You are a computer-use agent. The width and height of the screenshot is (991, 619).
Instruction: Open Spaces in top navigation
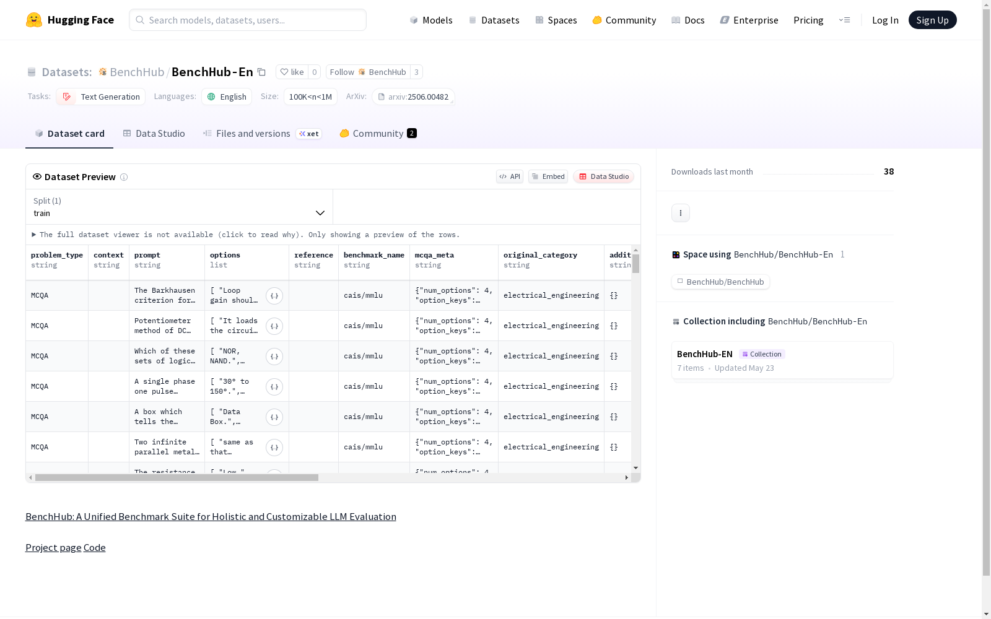(x=556, y=20)
